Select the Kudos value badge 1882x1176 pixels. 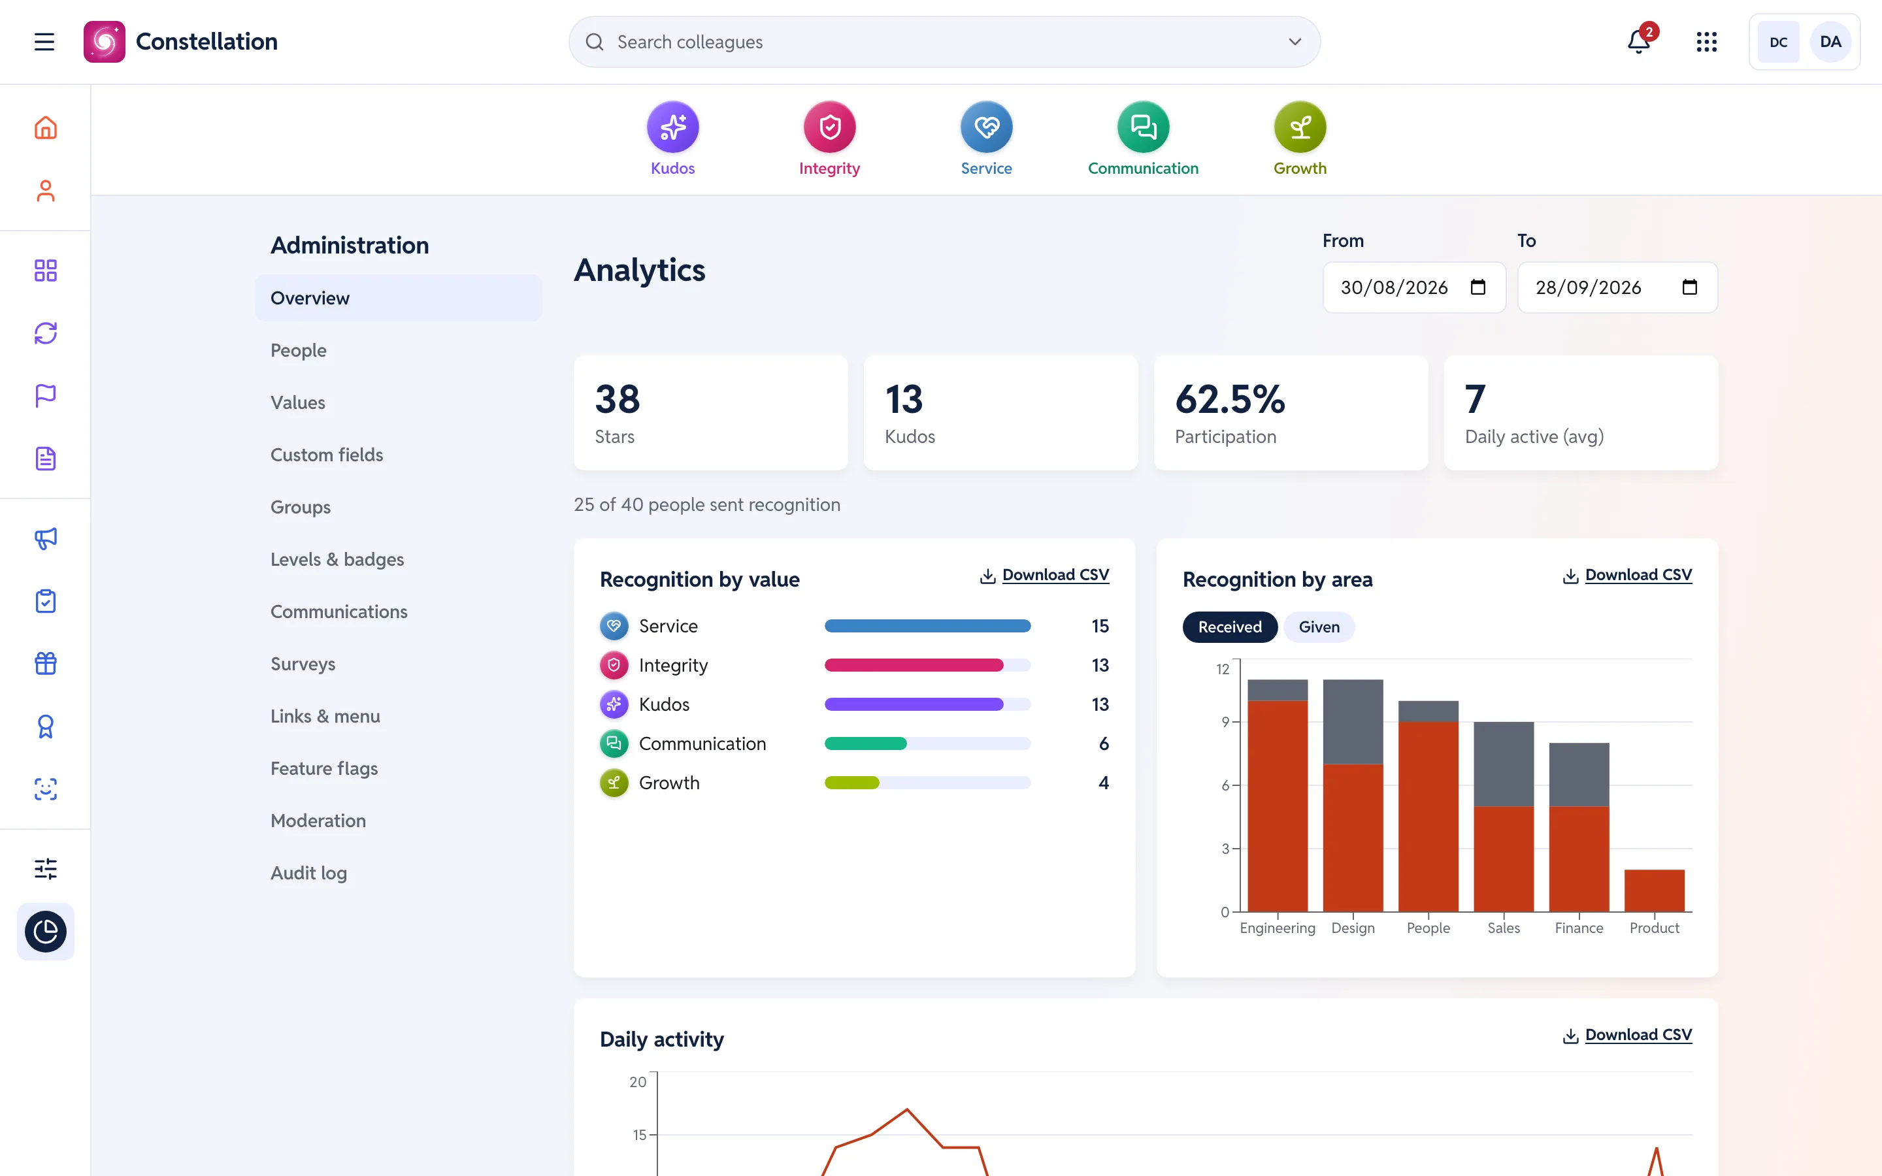click(x=672, y=139)
